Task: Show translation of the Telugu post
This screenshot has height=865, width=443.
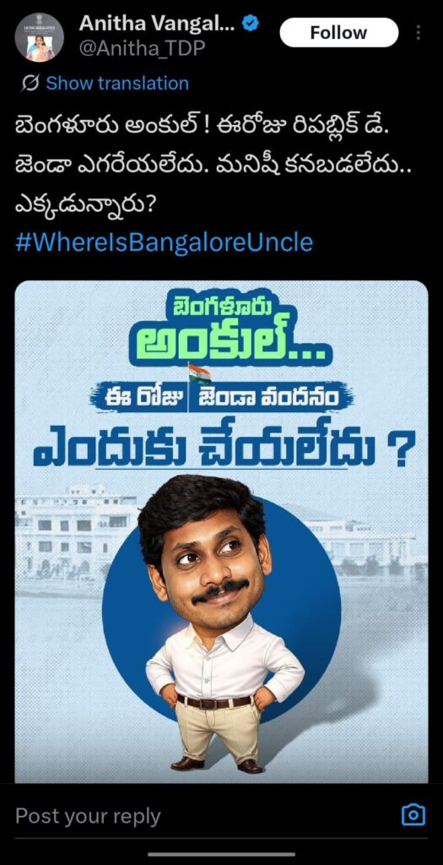Action: [x=116, y=84]
